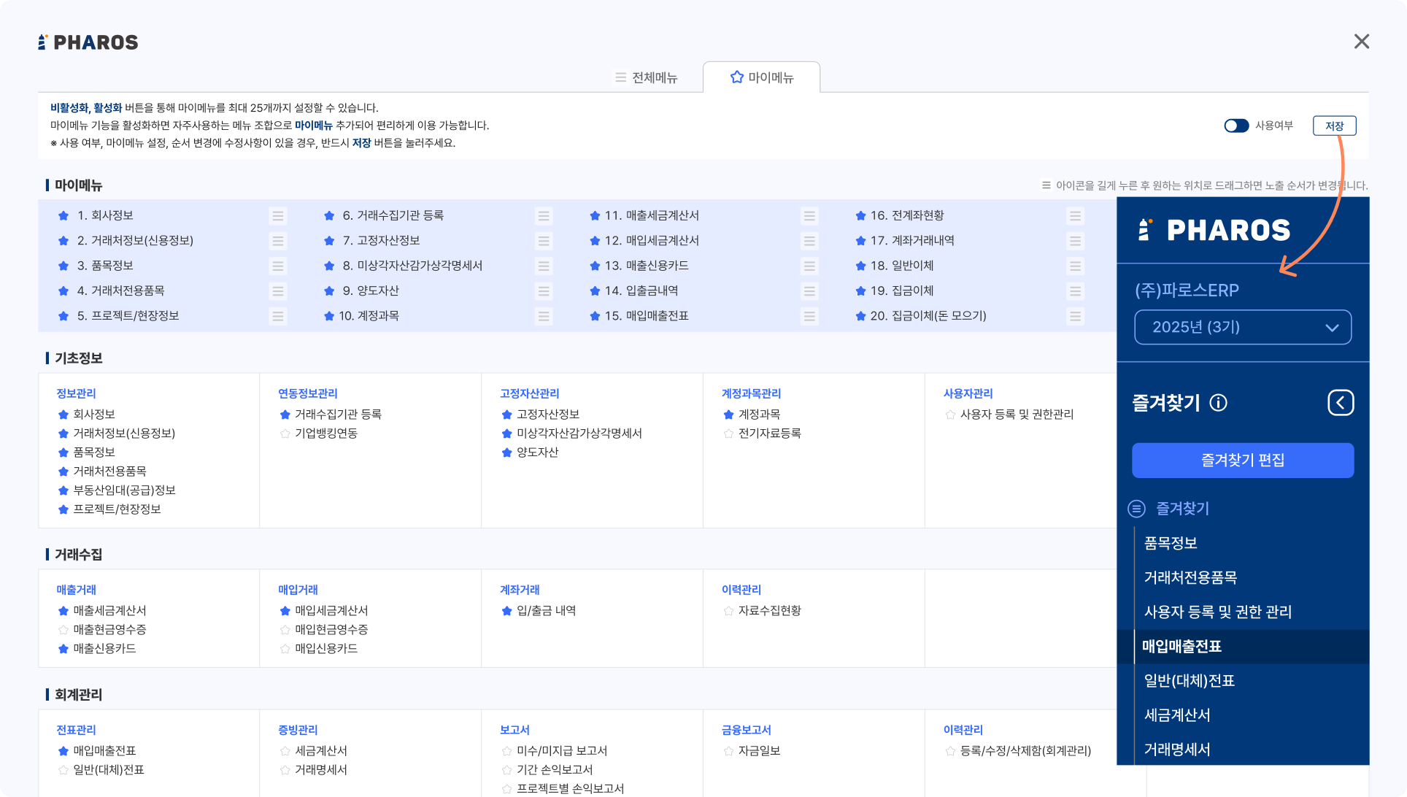This screenshot has height=797, width=1407.
Task: Open 세금계산서 in the sidebar
Action: 1177,715
